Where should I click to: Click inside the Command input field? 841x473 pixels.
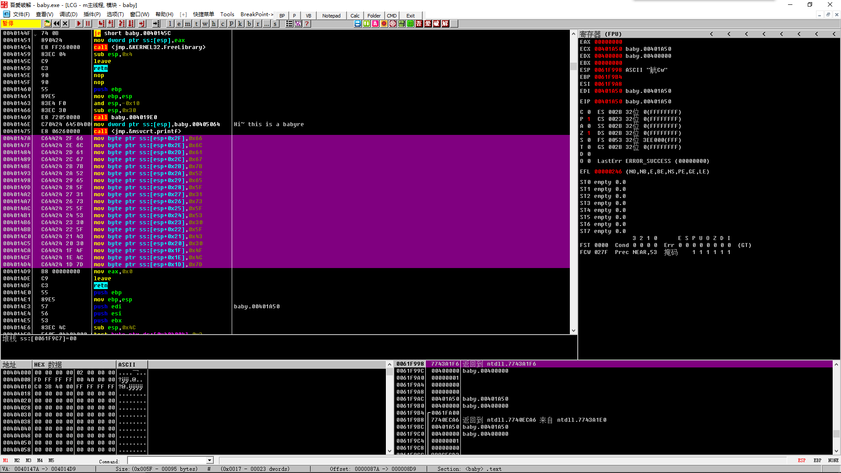[166, 460]
